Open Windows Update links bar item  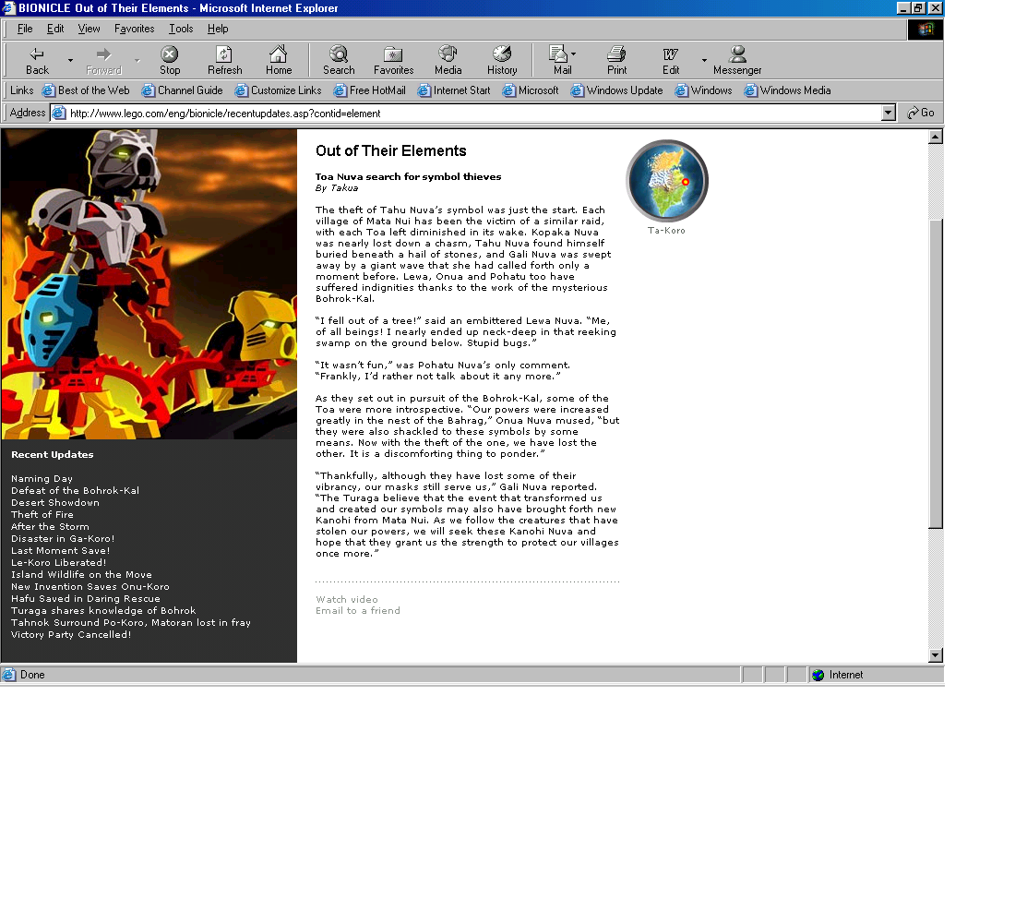coord(616,90)
